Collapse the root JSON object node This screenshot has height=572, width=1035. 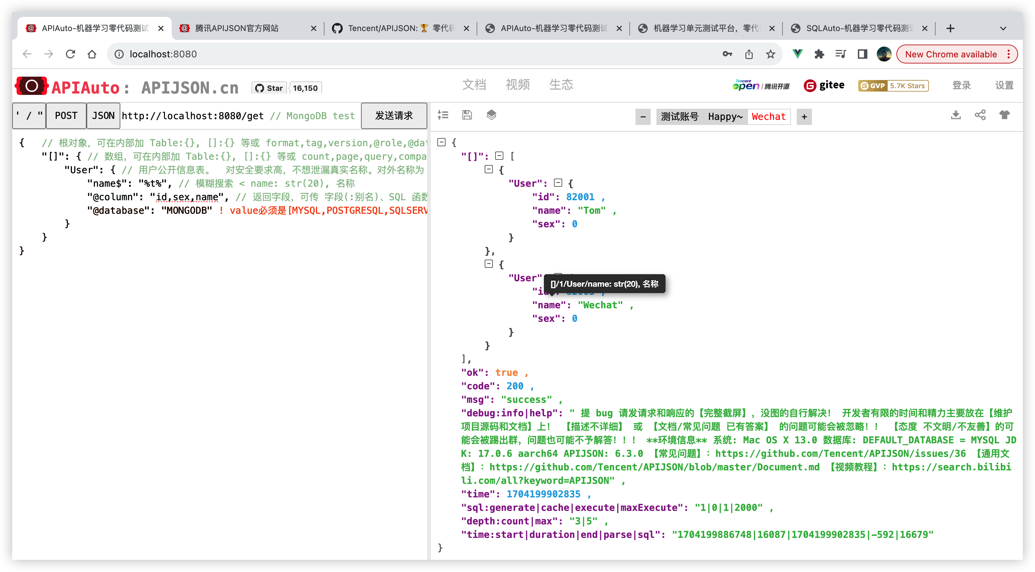click(441, 142)
